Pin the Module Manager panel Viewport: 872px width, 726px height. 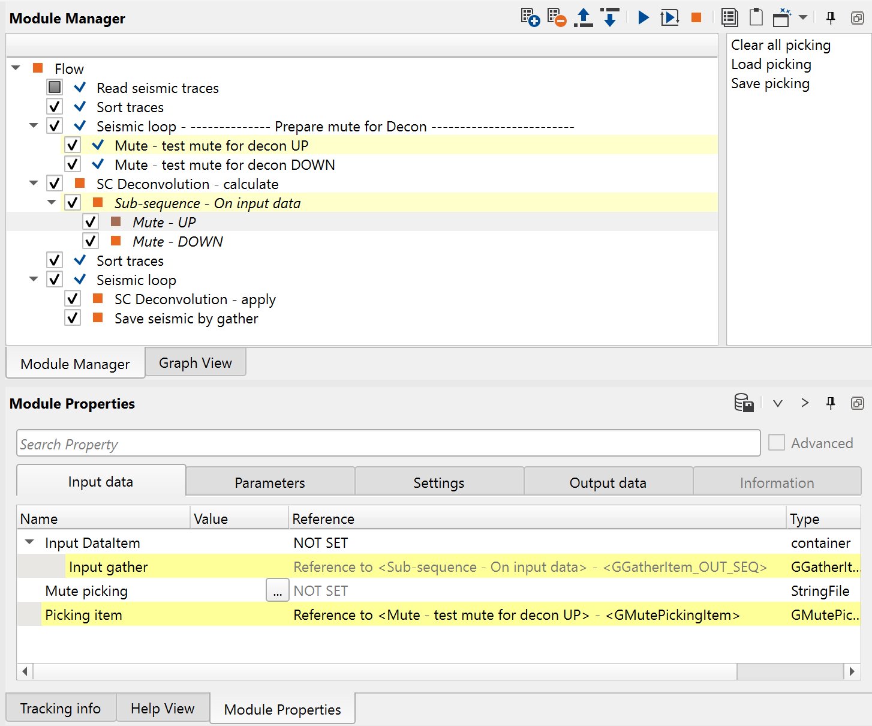[831, 18]
